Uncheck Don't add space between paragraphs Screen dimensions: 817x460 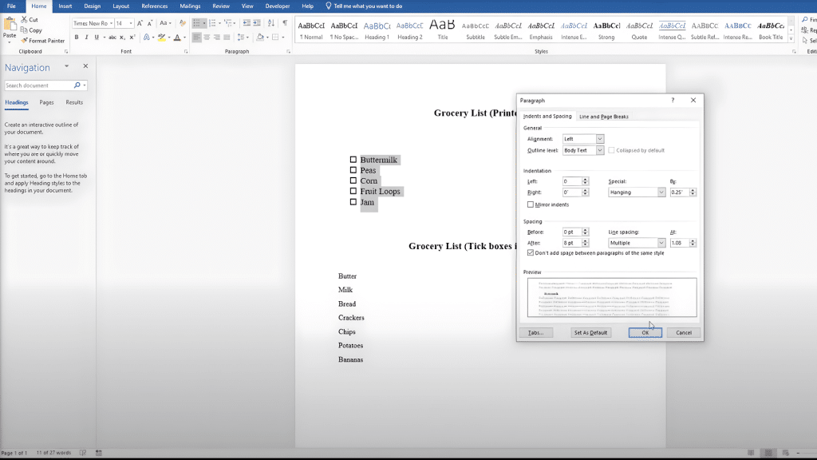tap(531, 253)
